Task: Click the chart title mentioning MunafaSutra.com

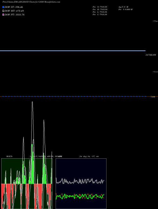Action: pos(31,2)
